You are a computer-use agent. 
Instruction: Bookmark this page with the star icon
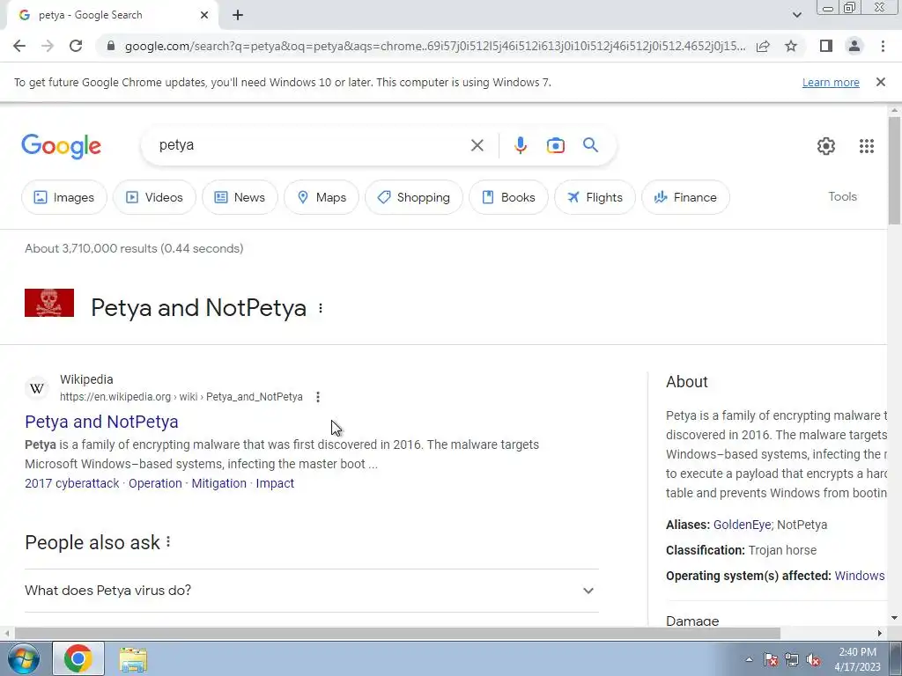click(791, 46)
